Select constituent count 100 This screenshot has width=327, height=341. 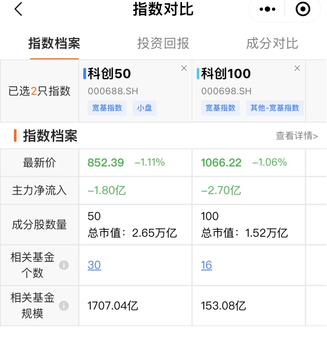pyautogui.click(x=210, y=216)
